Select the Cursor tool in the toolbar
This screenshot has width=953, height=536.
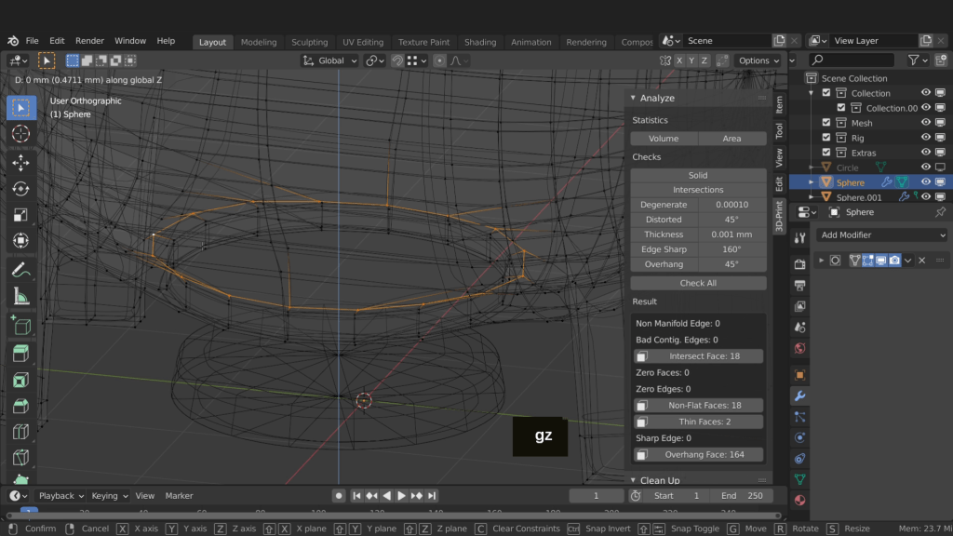pyautogui.click(x=20, y=134)
